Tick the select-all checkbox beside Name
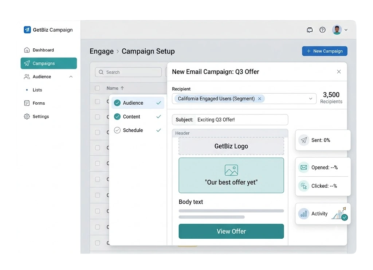The image size is (373, 270). point(98,88)
